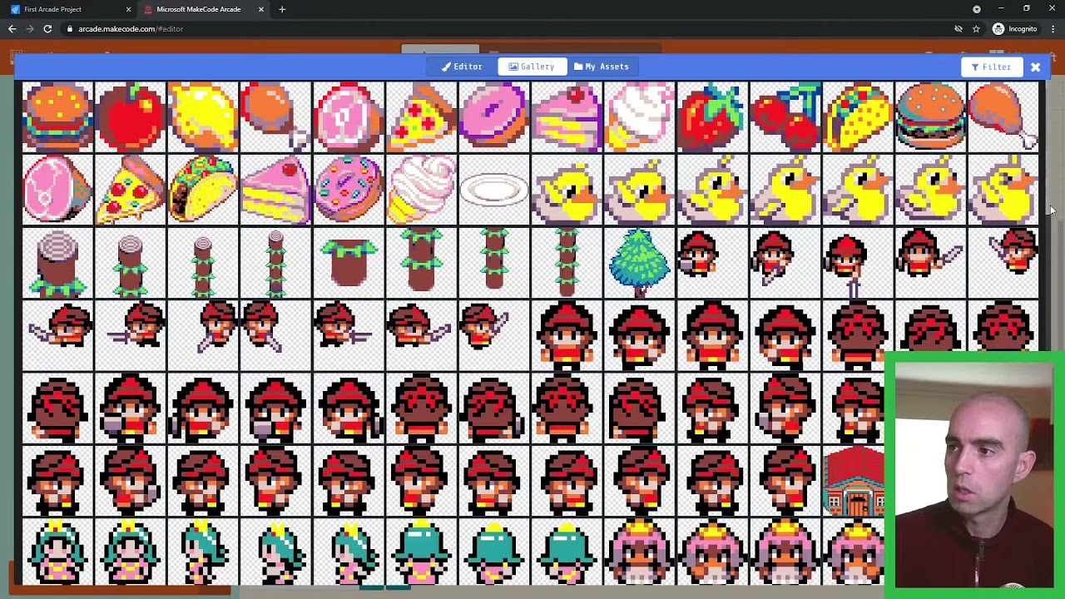
Task: Open the Filter options
Action: (990, 67)
